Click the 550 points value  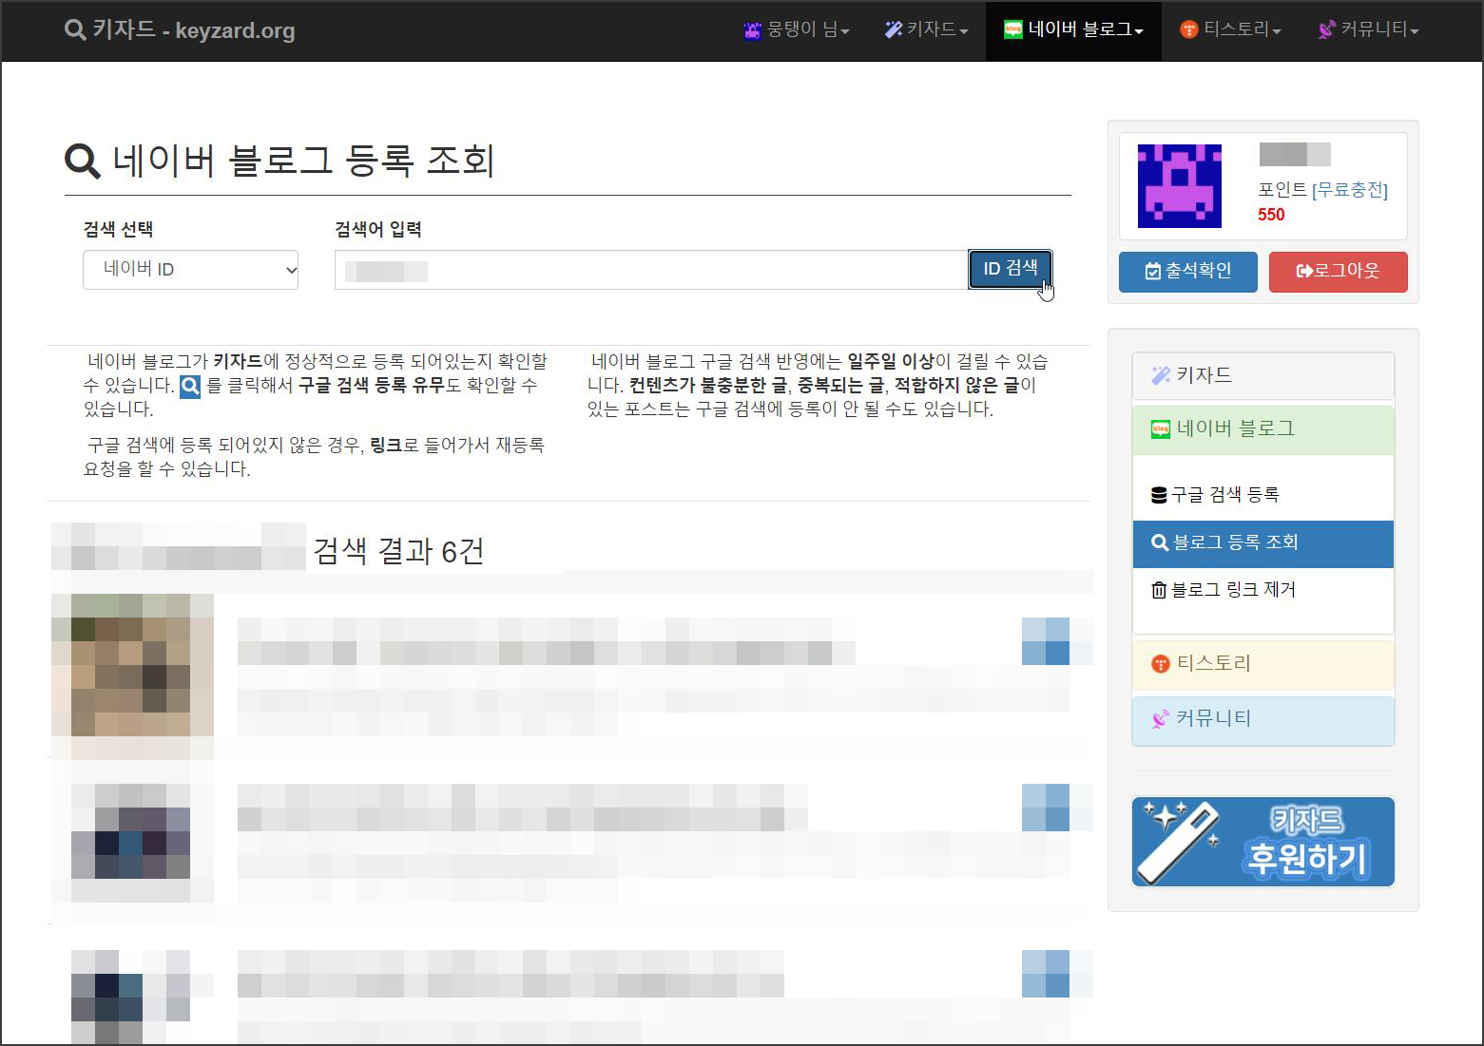click(1271, 215)
